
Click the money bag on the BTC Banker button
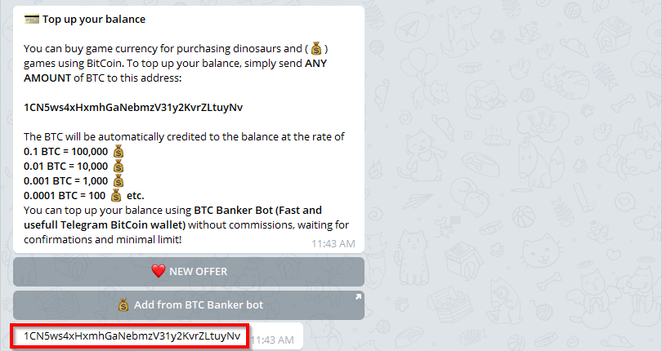[123, 304]
